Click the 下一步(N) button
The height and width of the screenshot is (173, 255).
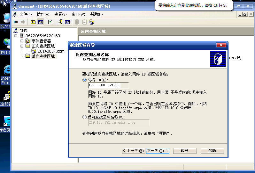157,151
